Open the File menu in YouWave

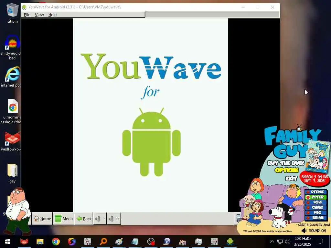(x=27, y=15)
